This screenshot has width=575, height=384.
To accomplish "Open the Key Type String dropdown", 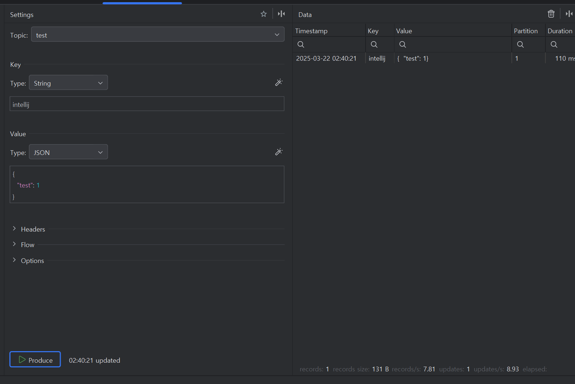I will [x=68, y=83].
